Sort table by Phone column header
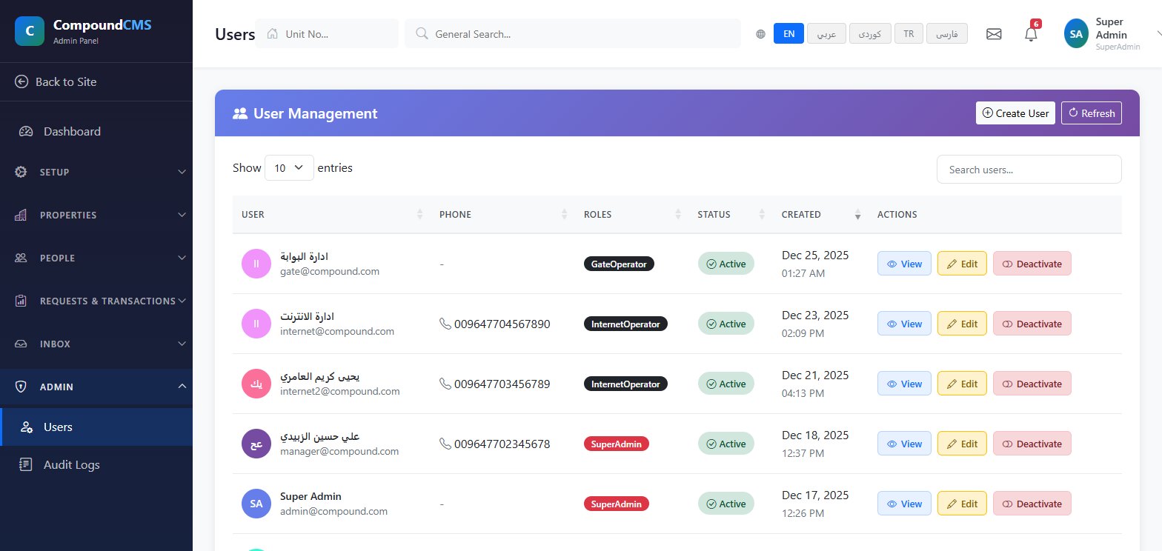Viewport: 1162px width, 551px height. 502,215
